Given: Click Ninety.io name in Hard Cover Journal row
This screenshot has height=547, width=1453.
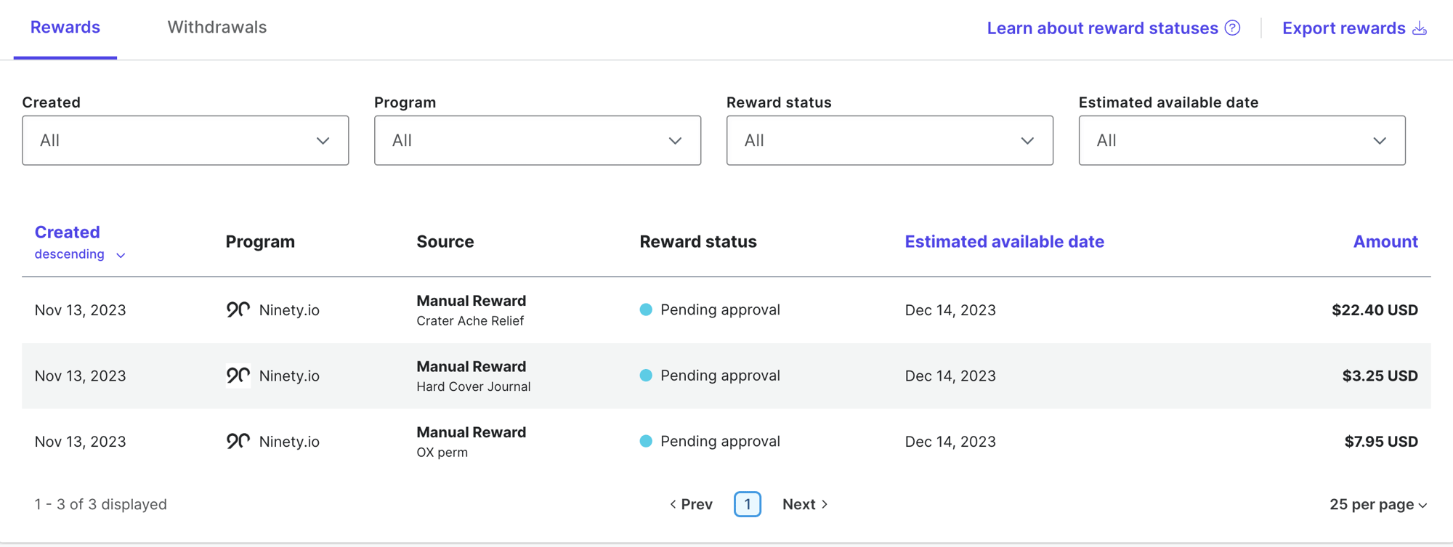Looking at the screenshot, I should point(289,376).
